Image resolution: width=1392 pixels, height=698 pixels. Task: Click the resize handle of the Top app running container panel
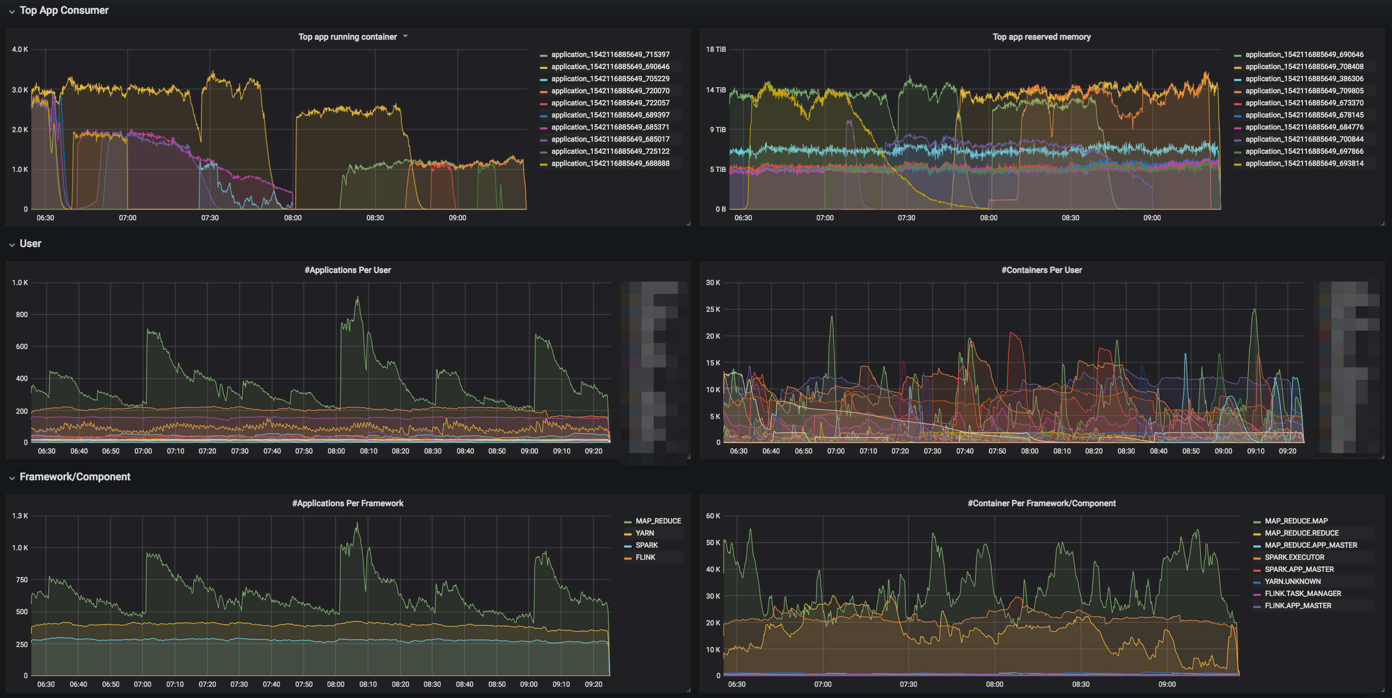click(688, 224)
